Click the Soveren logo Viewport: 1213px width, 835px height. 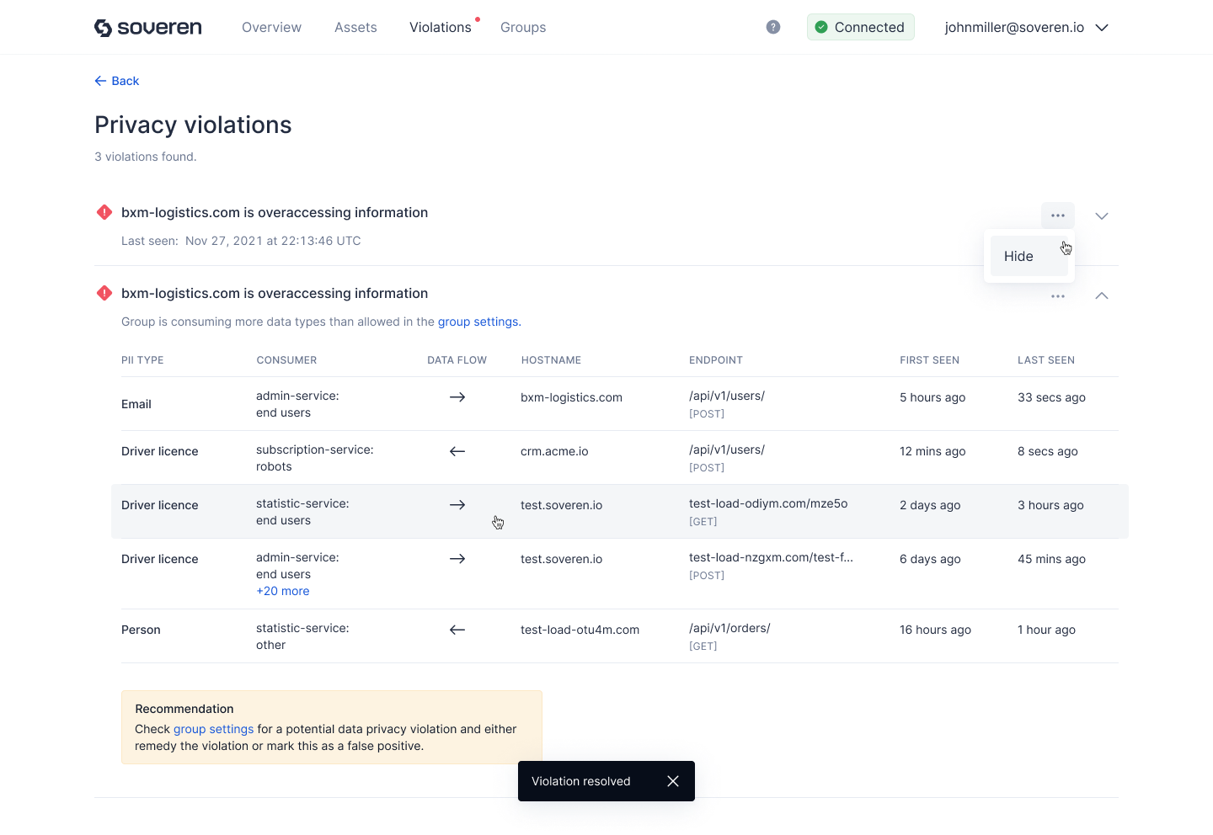148,28
